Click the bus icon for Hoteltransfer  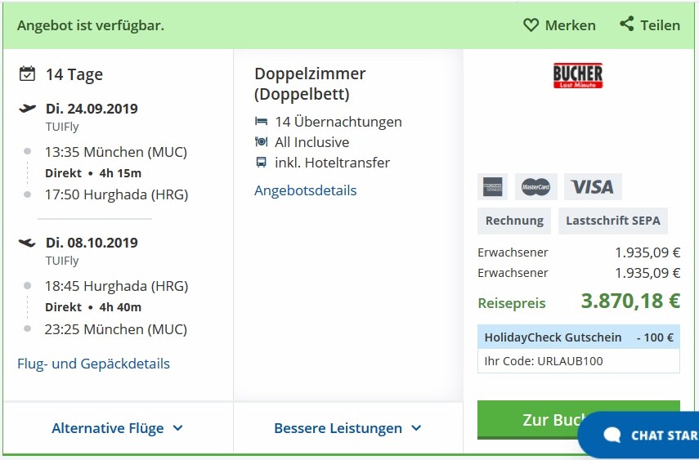(262, 163)
